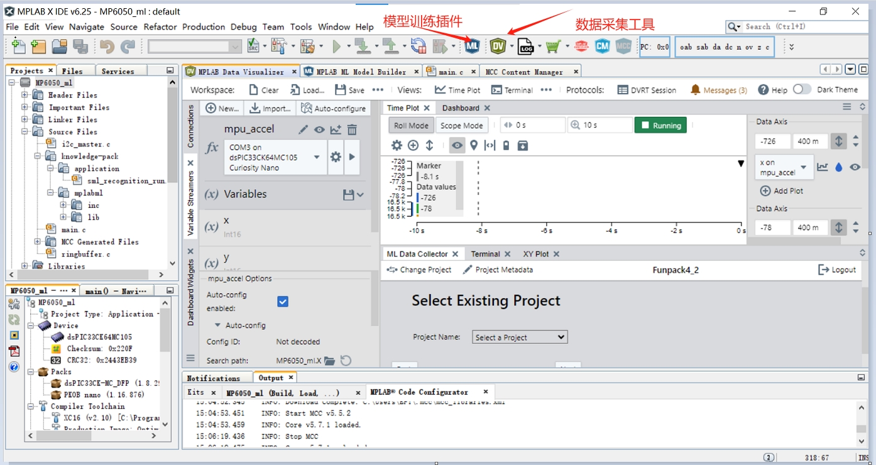Click the 10 s zoom time width field

click(x=600, y=125)
